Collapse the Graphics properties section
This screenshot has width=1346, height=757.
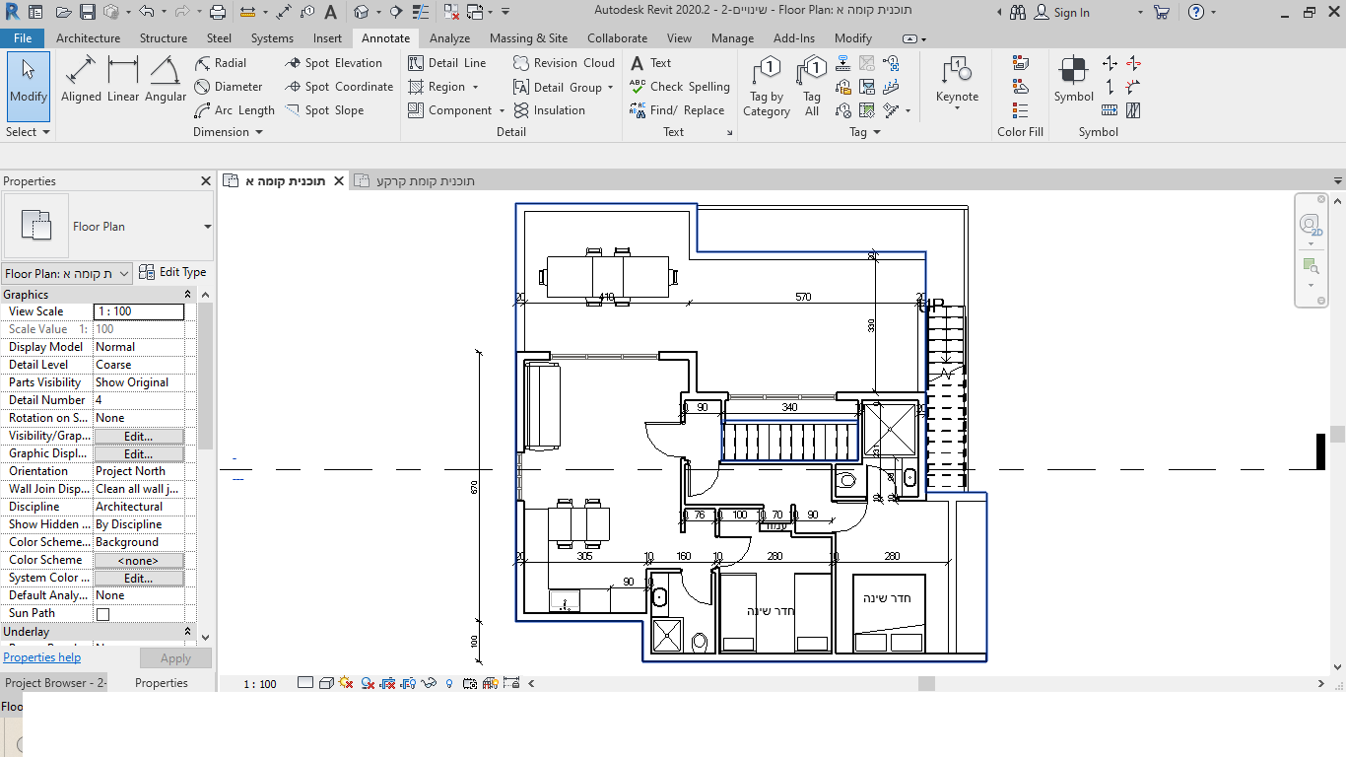[188, 295]
